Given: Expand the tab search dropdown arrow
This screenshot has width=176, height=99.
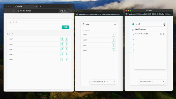Looking at the screenshot, I should [72, 6].
